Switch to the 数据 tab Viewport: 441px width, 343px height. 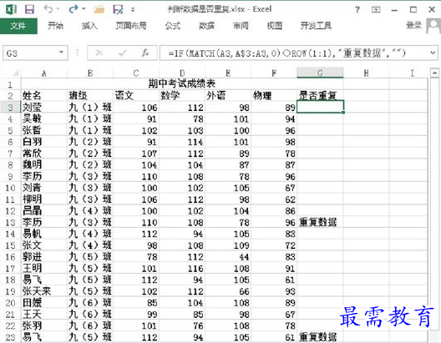pos(207,26)
